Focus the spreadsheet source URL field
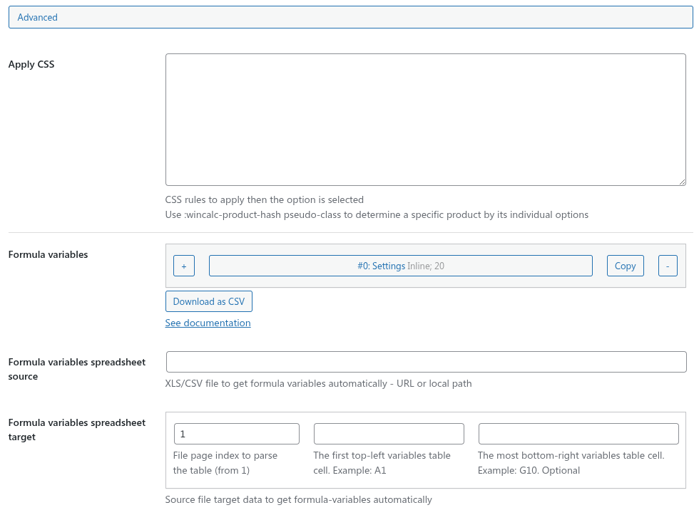Image resolution: width=699 pixels, height=515 pixels. (426, 362)
